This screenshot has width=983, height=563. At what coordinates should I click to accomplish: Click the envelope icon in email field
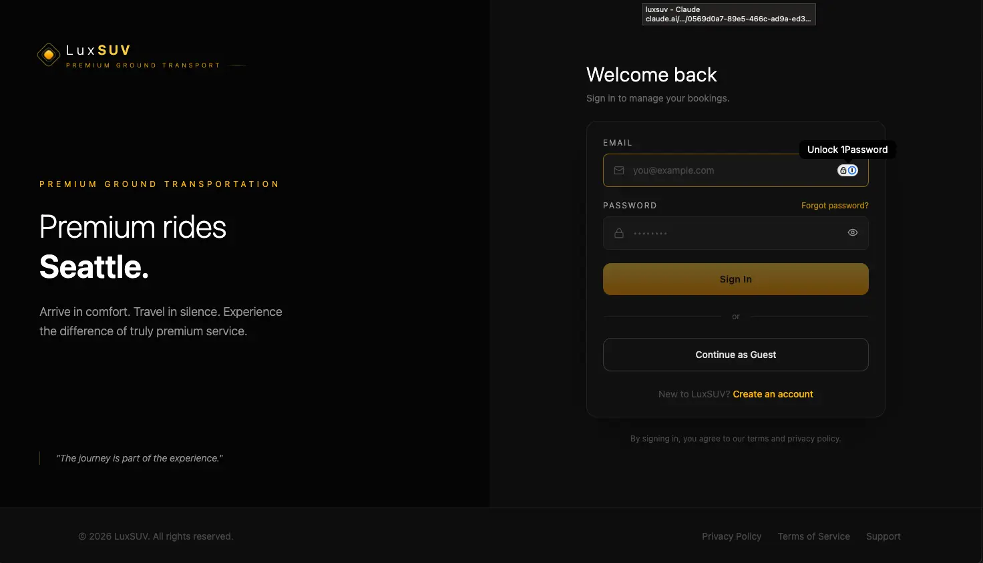tap(619, 170)
